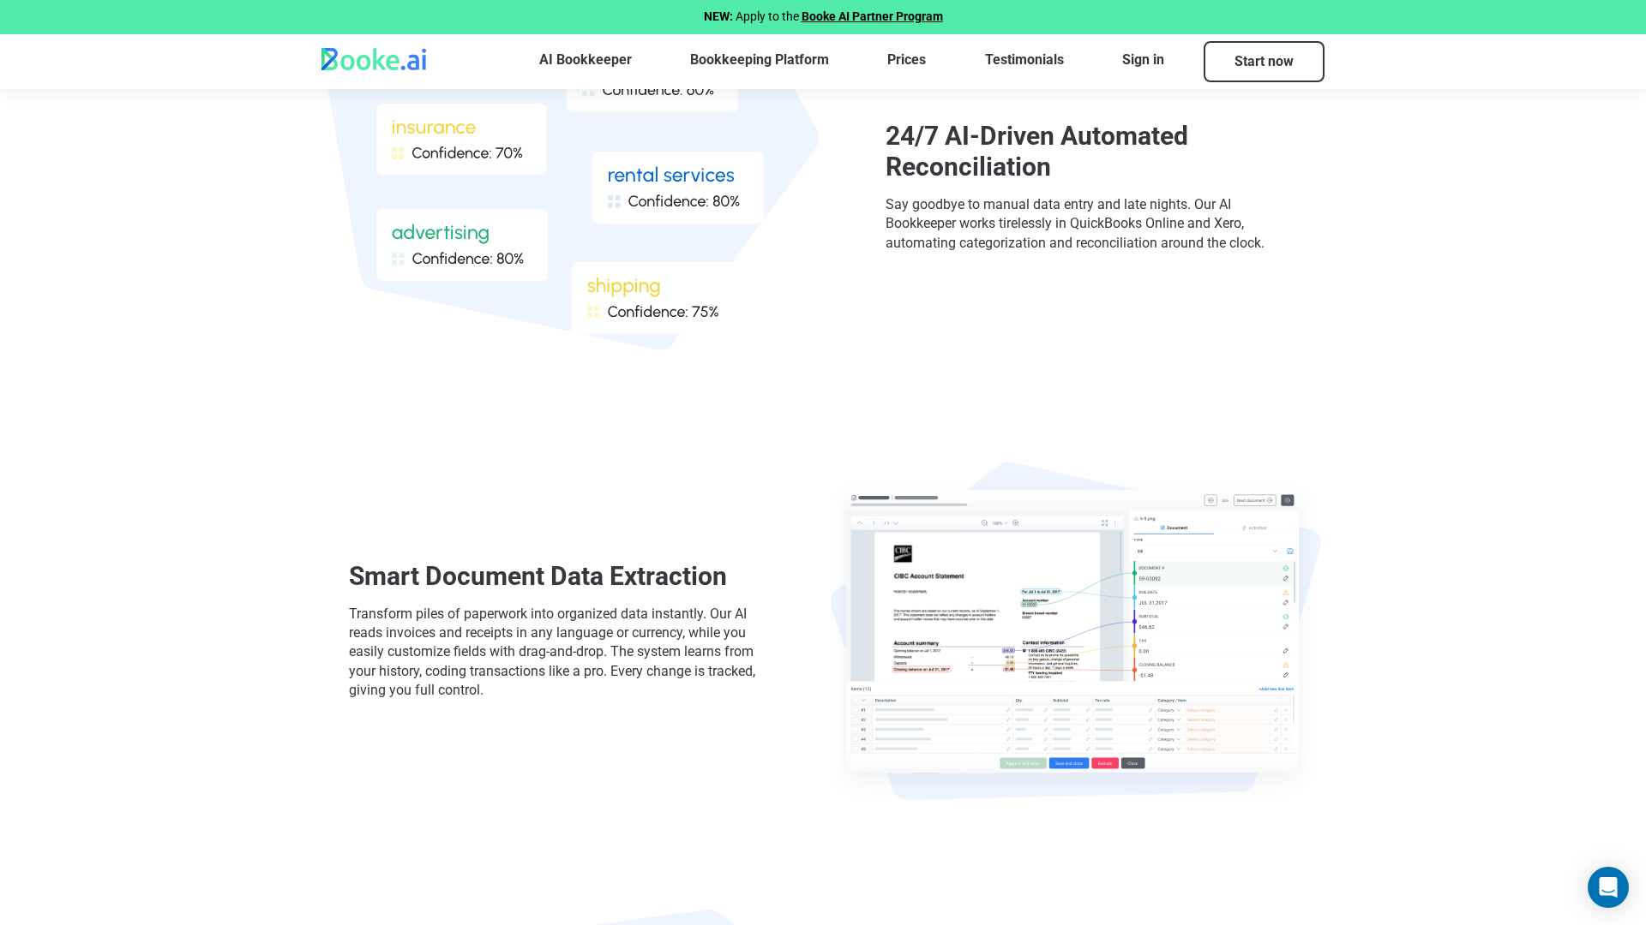
Task: Open the chat messenger bubble icon
Action: [1607, 887]
